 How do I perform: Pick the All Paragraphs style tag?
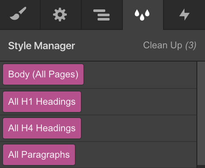point(39,155)
